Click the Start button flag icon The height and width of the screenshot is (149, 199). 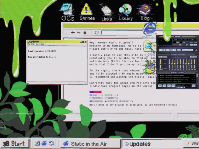coord(6,144)
